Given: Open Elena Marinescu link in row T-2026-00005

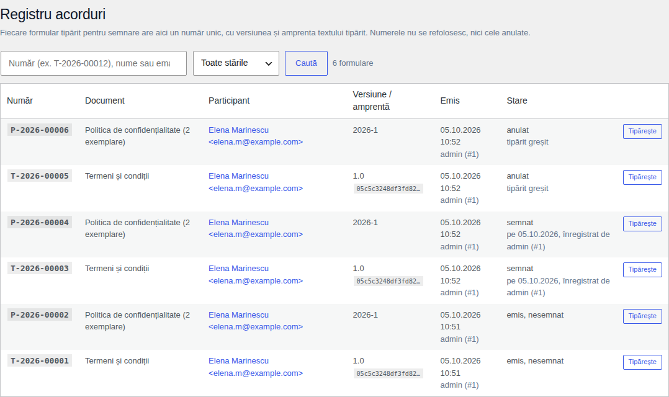Looking at the screenshot, I should click(238, 176).
